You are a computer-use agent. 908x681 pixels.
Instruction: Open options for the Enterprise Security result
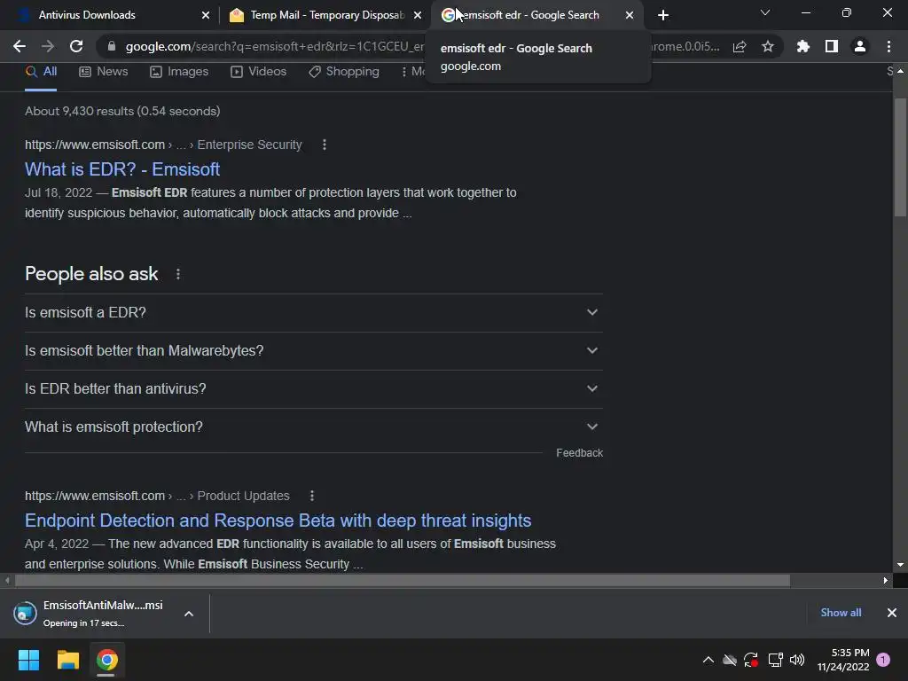pos(325,145)
